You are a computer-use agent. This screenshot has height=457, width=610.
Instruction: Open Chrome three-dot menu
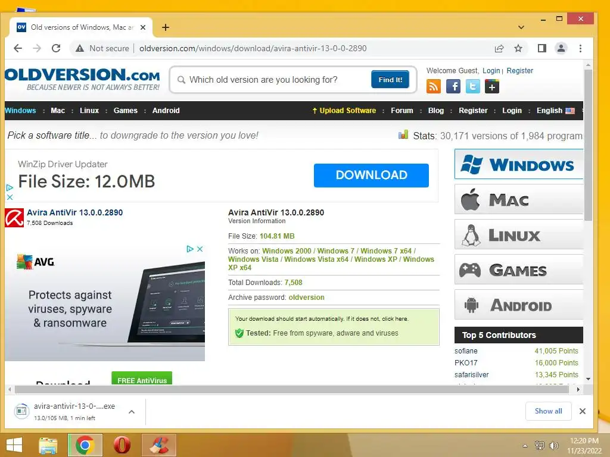(580, 48)
